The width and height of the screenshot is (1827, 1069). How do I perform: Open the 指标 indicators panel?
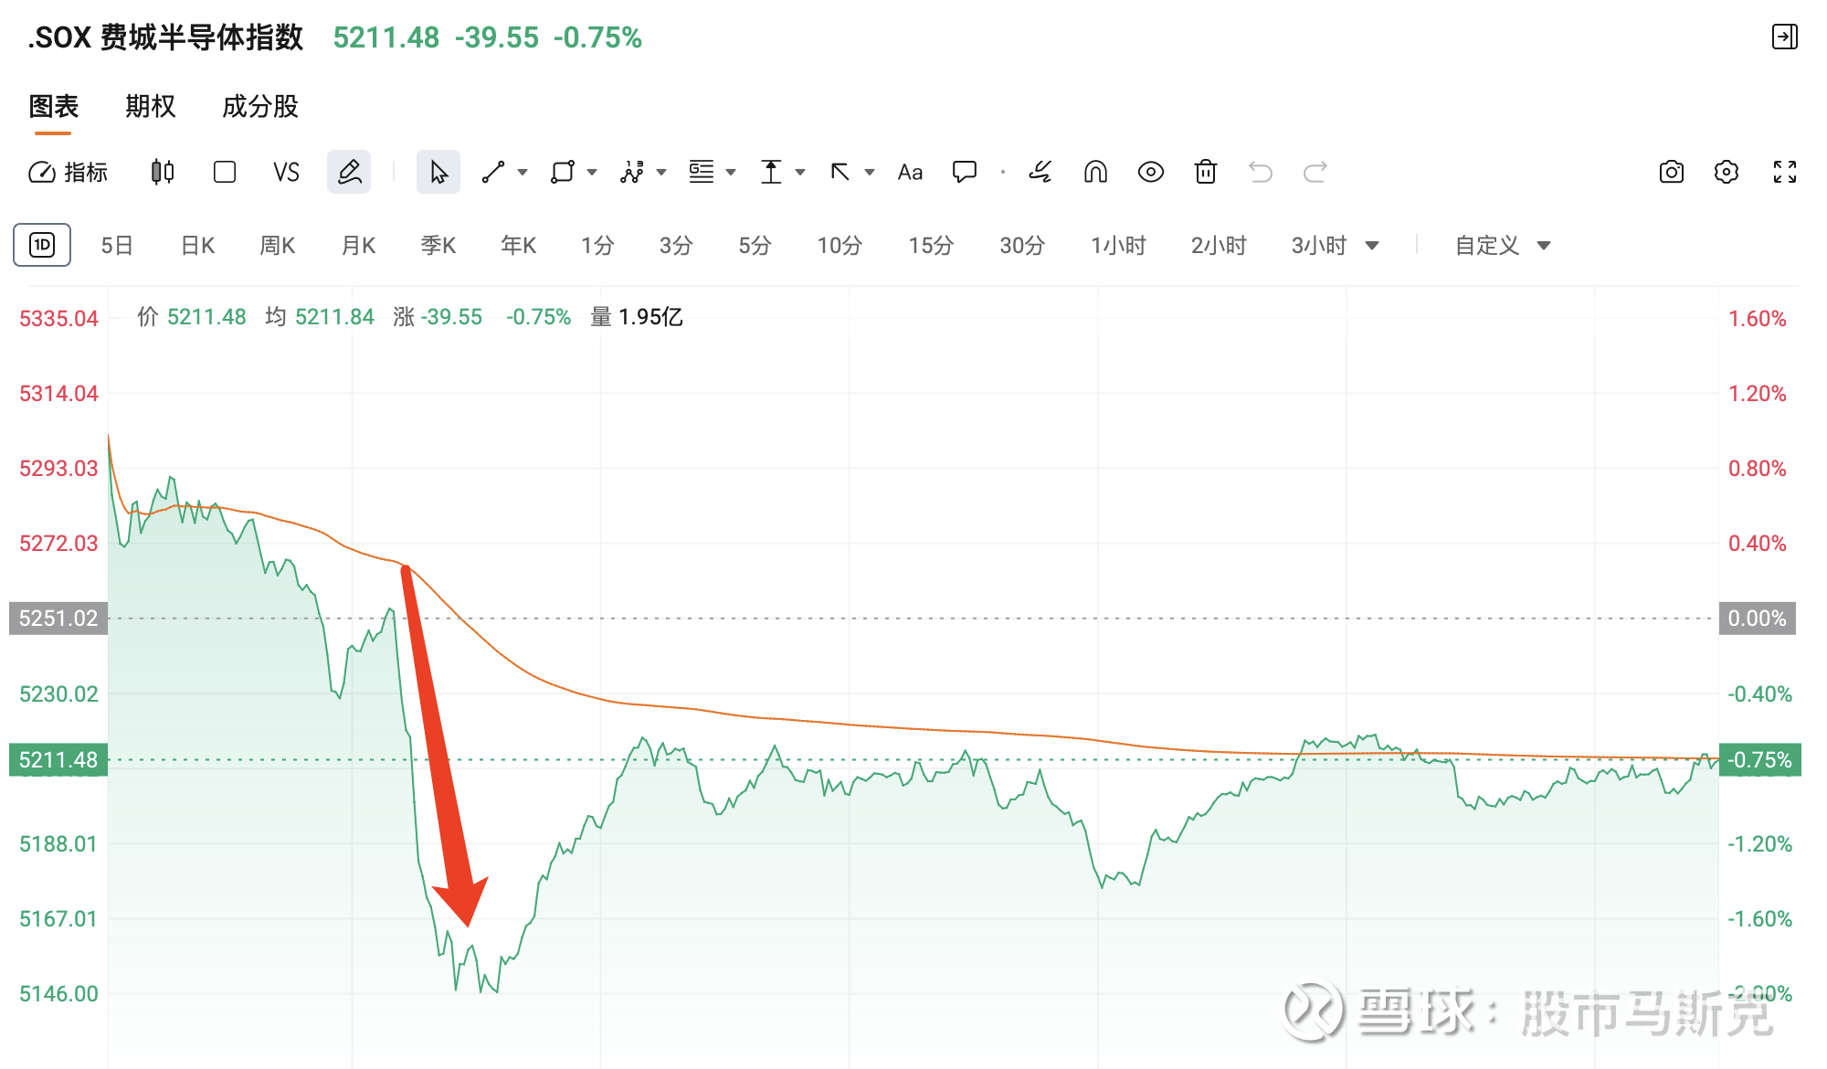[x=69, y=172]
